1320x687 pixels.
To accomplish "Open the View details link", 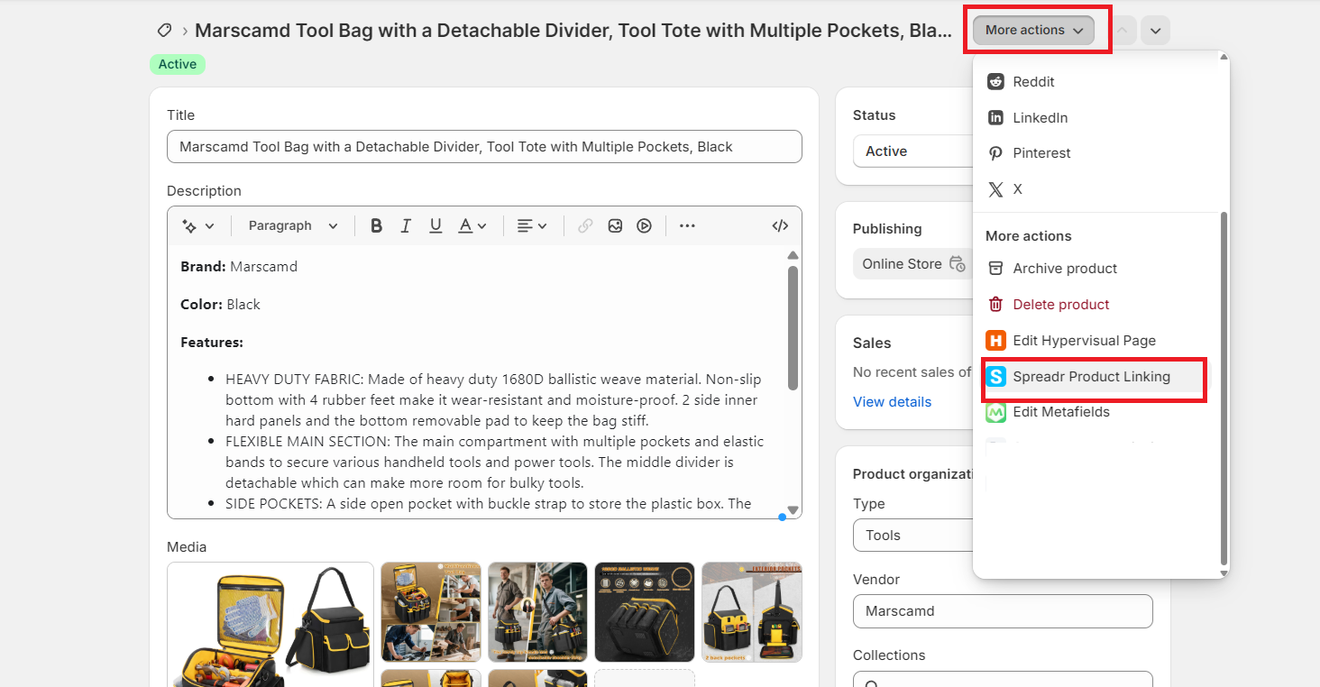I will (x=893, y=402).
